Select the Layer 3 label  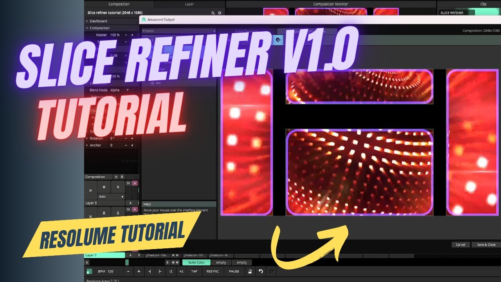[x=105, y=203]
